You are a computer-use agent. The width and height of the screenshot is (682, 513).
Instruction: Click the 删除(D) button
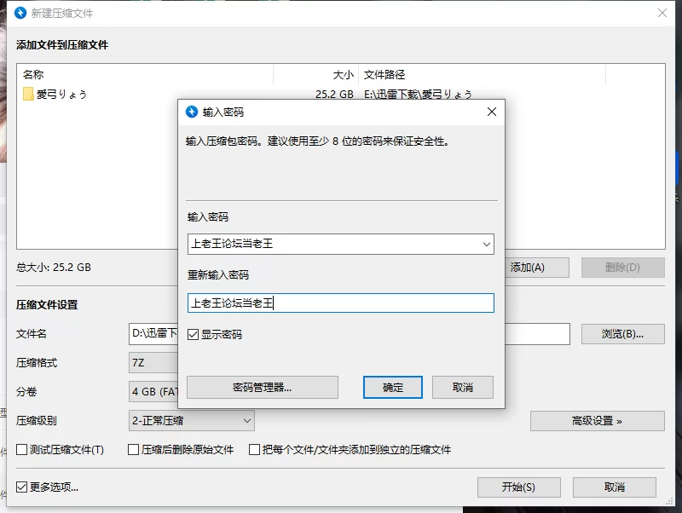623,268
